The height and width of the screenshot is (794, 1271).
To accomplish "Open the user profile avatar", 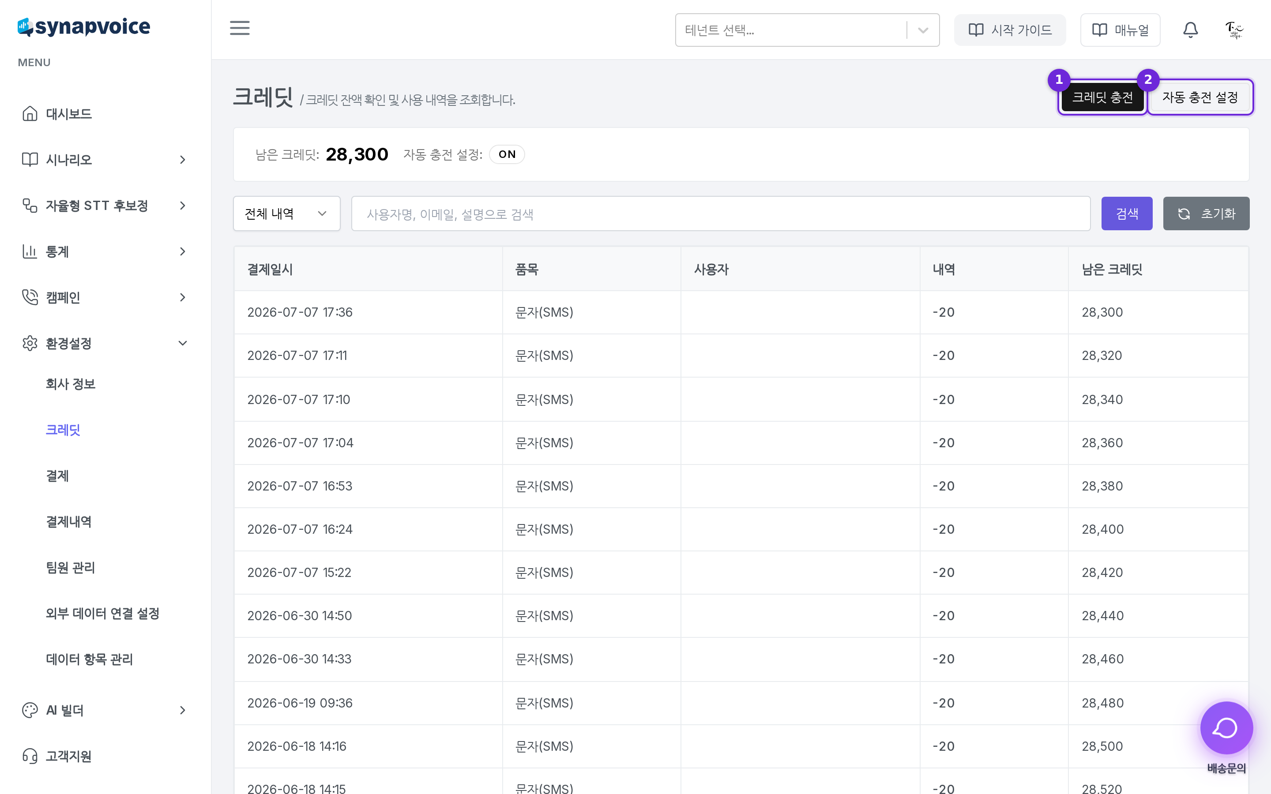I will click(x=1234, y=30).
